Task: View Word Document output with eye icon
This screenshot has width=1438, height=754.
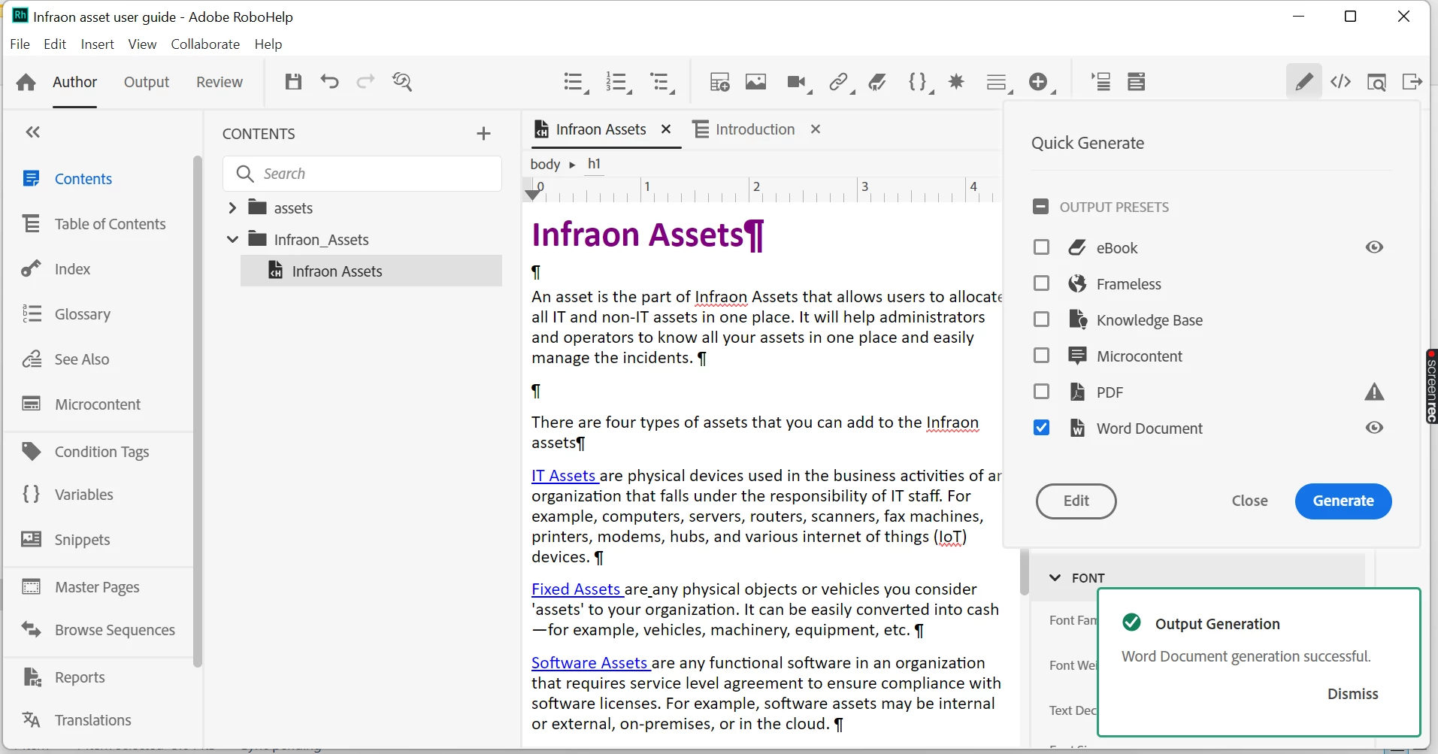Action: click(1374, 428)
